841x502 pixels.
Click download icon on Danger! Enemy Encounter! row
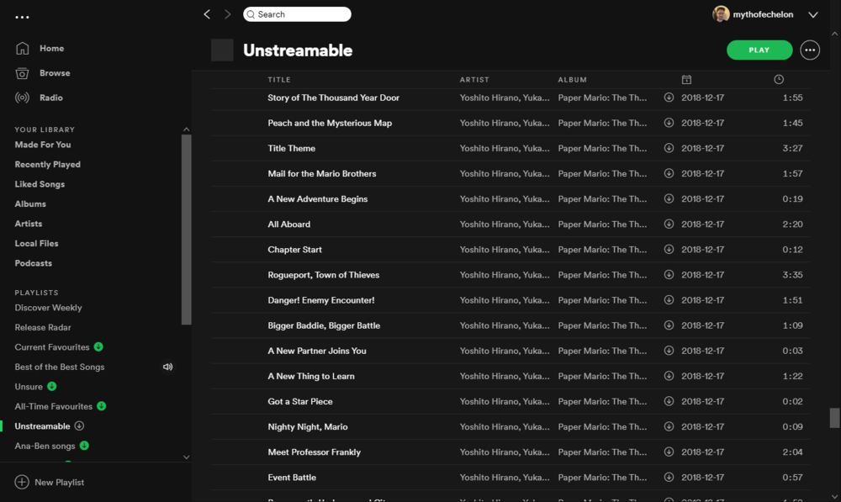669,300
